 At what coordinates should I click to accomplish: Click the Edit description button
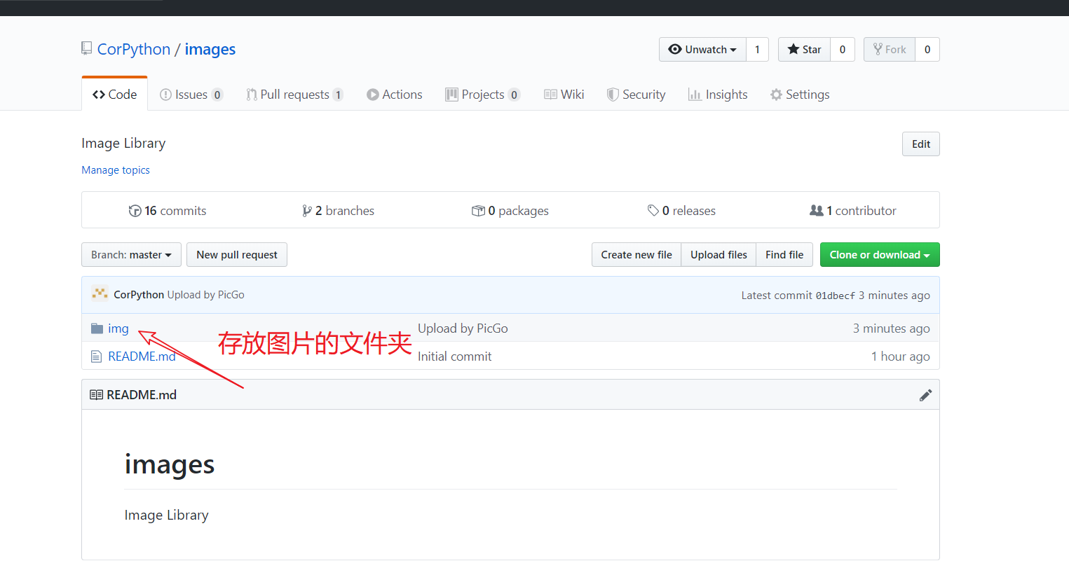click(921, 144)
